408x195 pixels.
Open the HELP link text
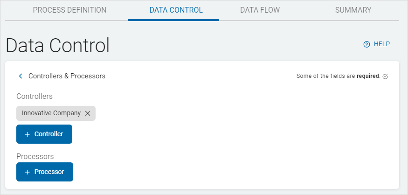pos(381,44)
